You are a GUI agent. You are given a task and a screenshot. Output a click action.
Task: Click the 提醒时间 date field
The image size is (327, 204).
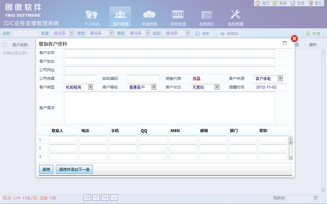[270, 87]
